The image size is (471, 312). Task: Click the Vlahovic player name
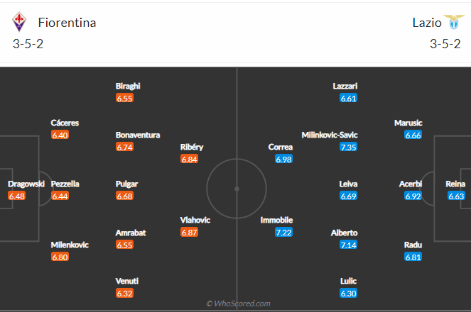[195, 221]
